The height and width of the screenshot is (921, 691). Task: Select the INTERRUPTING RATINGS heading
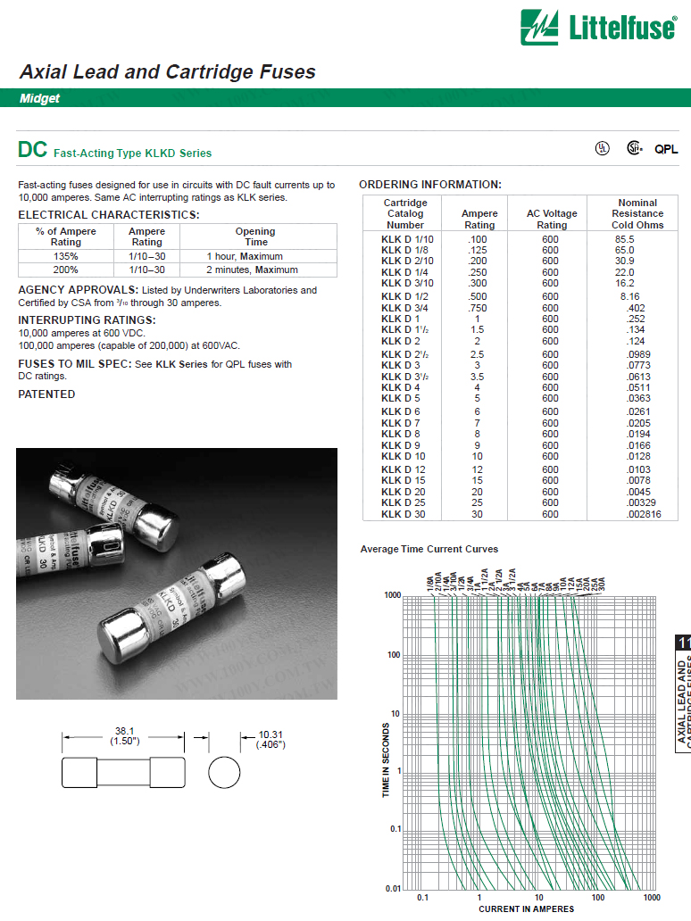87,319
